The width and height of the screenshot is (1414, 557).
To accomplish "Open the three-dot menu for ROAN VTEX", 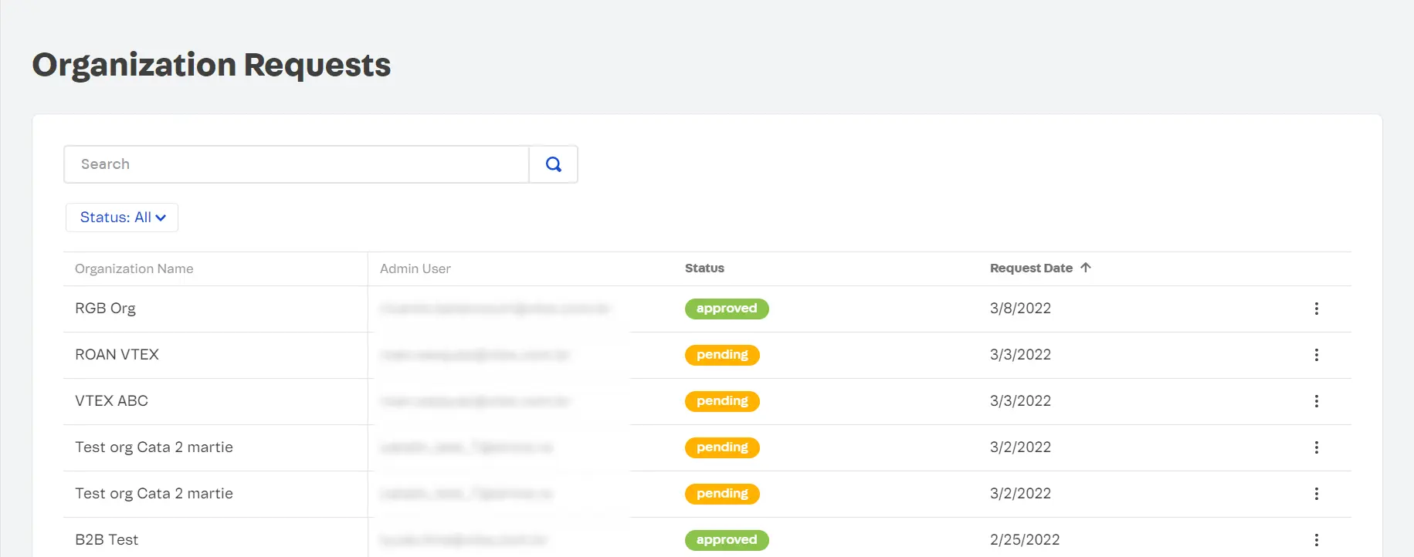I will [1316, 355].
